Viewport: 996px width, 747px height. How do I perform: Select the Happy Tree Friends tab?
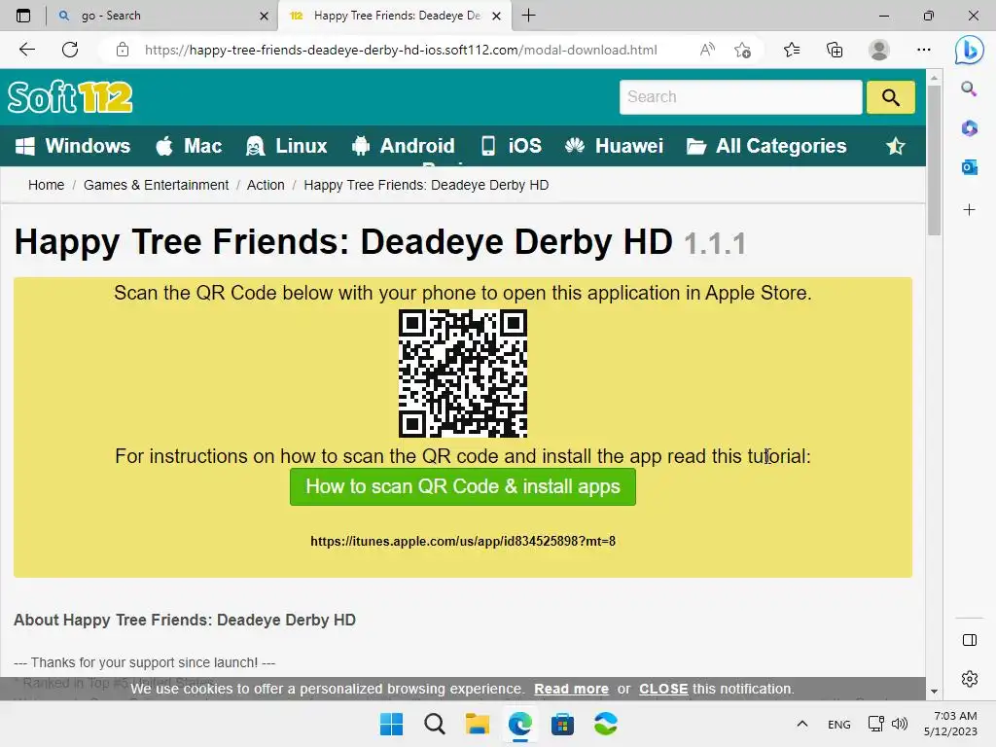[394, 16]
